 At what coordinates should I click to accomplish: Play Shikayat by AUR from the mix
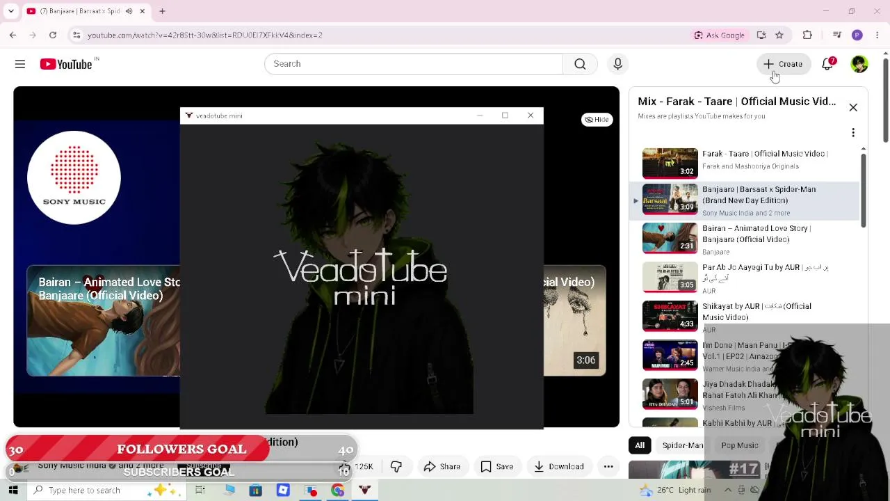(x=744, y=318)
